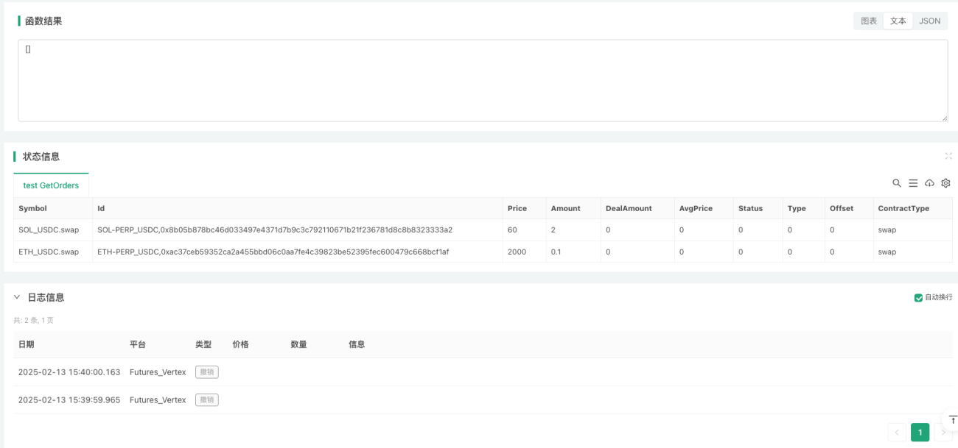Click the back-to-top arrow button
Image resolution: width=958 pixels, height=448 pixels.
(951, 420)
